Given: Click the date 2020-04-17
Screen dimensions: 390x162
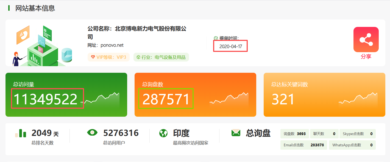Looking at the screenshot, I should 231,46.
